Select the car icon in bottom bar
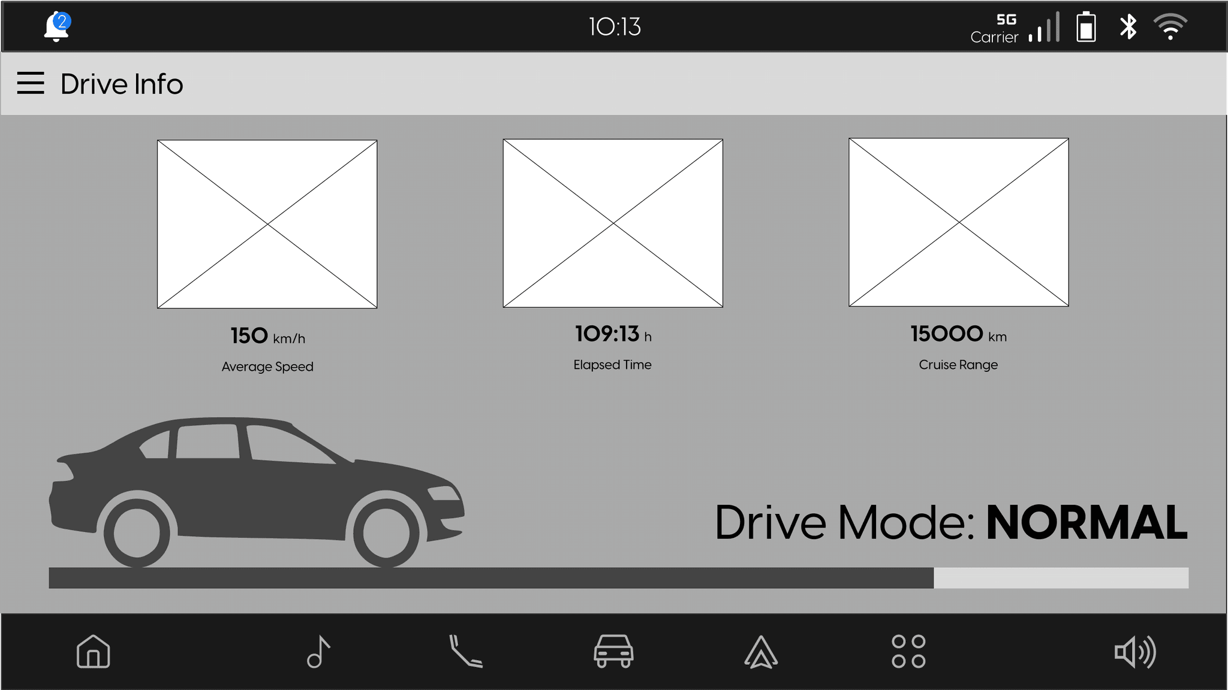This screenshot has height=690, width=1228. 613,651
